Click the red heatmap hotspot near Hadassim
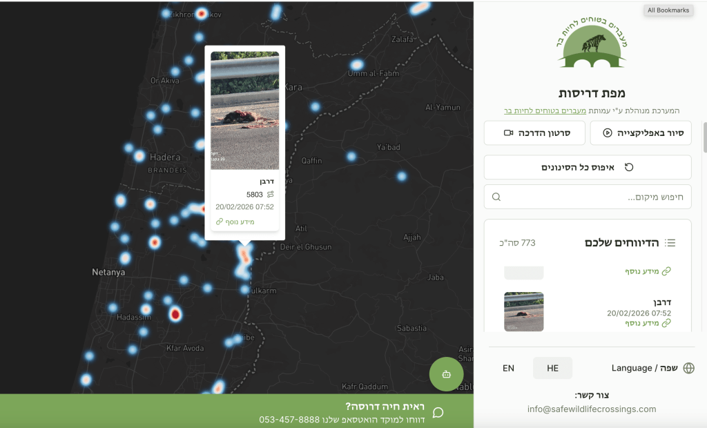Viewport: 707px width, 428px height. [x=175, y=315]
